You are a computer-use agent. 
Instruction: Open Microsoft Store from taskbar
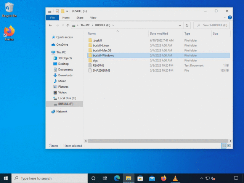[140, 178]
